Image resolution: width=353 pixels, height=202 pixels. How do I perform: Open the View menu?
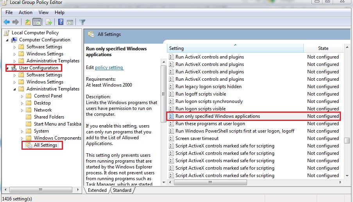tap(43, 12)
